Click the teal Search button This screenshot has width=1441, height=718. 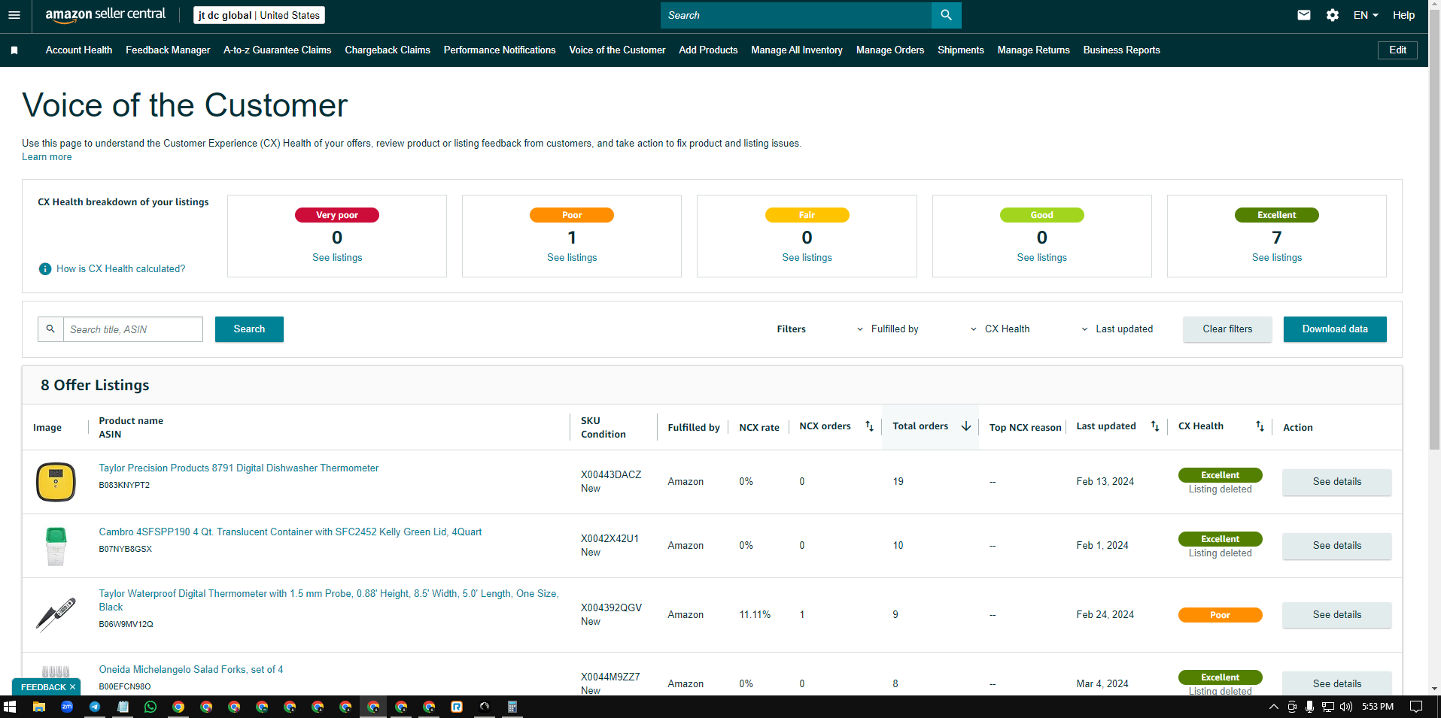pos(249,329)
